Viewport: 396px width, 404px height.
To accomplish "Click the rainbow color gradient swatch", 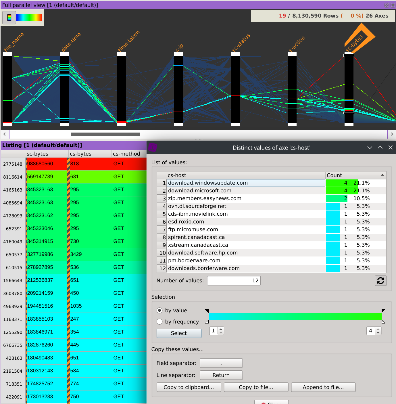I will point(29,18).
